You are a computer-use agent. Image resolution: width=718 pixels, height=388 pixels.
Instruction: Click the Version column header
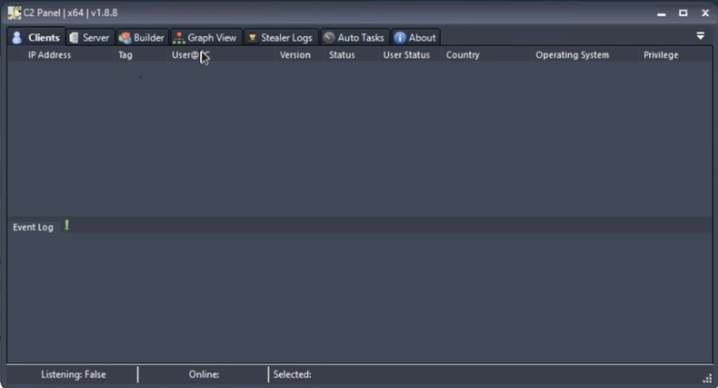295,55
